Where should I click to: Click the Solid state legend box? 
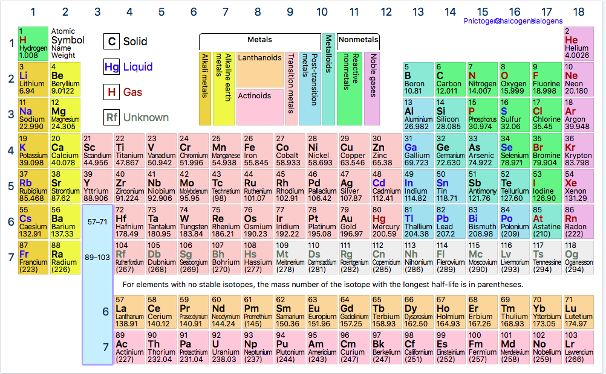click(x=111, y=42)
